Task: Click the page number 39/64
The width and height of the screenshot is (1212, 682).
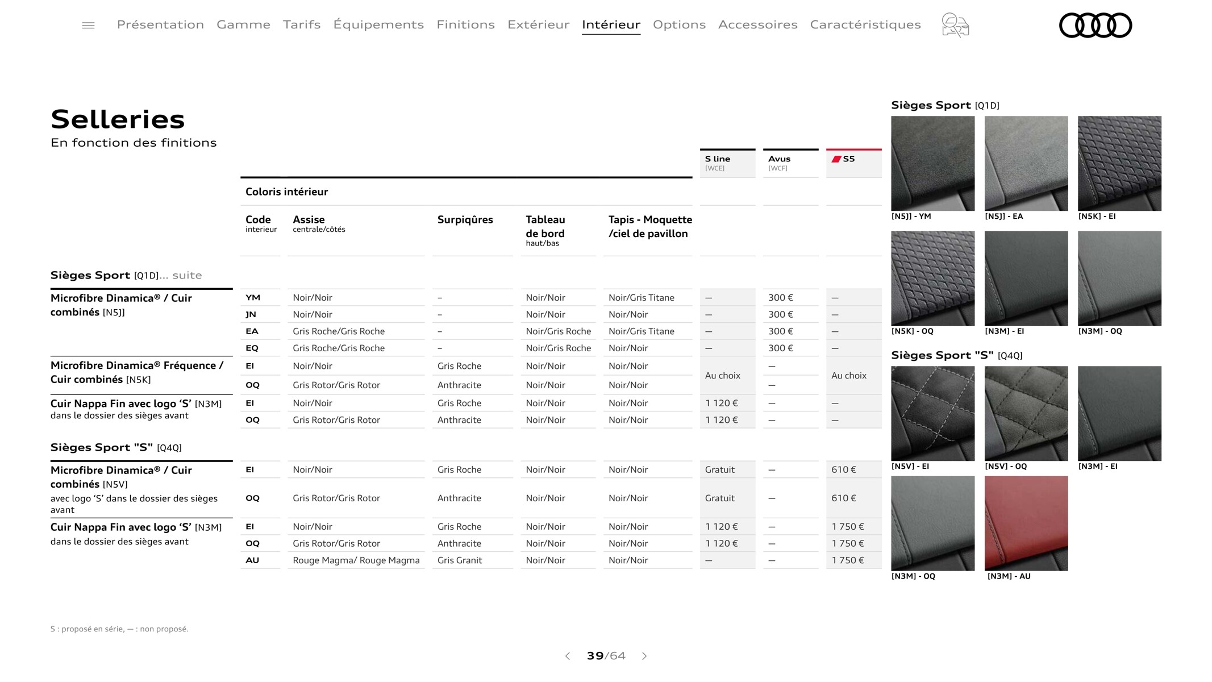Action: (606, 656)
